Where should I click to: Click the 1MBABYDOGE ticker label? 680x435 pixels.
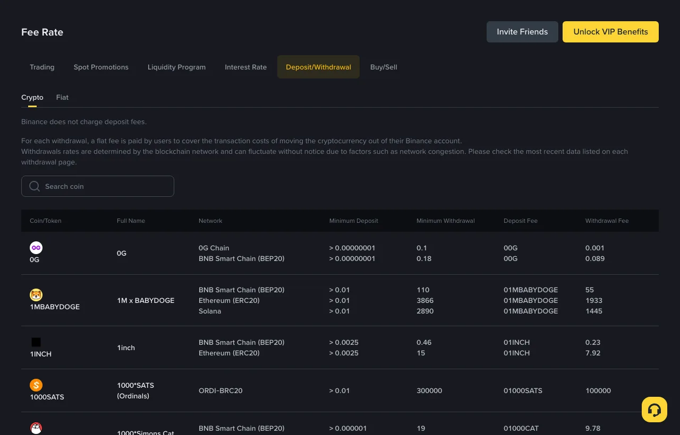55,307
